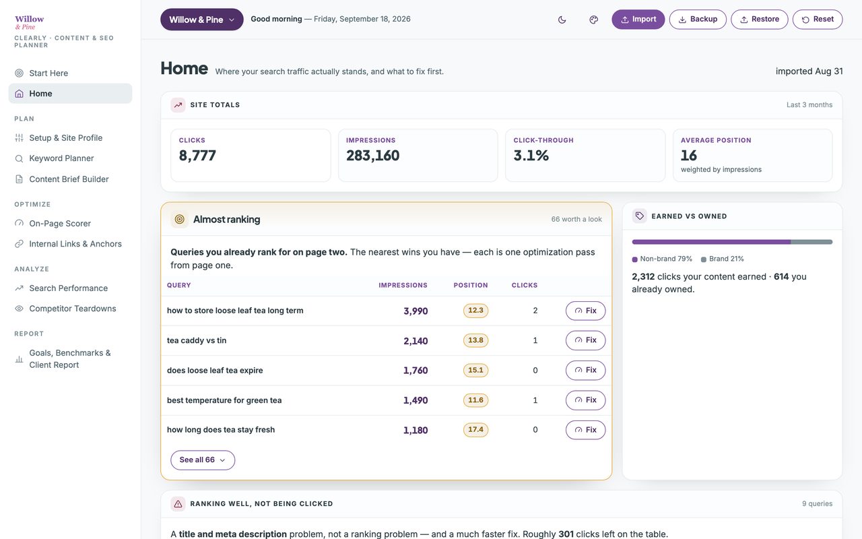Click the Impressions column header
This screenshot has width=862, height=539.
403,285
